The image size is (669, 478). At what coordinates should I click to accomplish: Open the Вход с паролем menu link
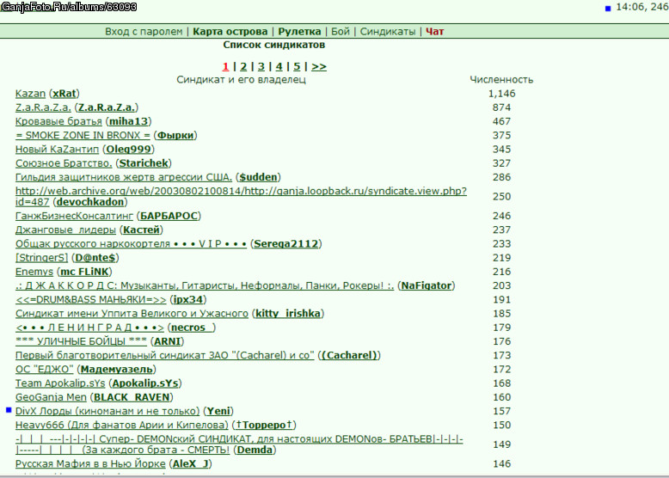[x=144, y=32]
